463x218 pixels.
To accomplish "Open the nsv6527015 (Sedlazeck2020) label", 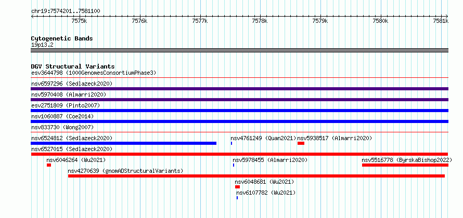I will (72, 149).
